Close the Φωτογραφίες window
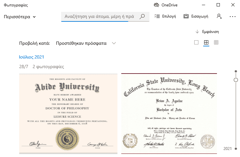 click(x=233, y=5)
